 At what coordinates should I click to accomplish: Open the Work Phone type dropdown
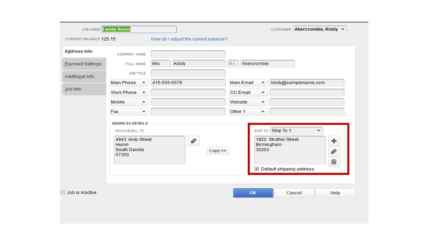point(128,92)
